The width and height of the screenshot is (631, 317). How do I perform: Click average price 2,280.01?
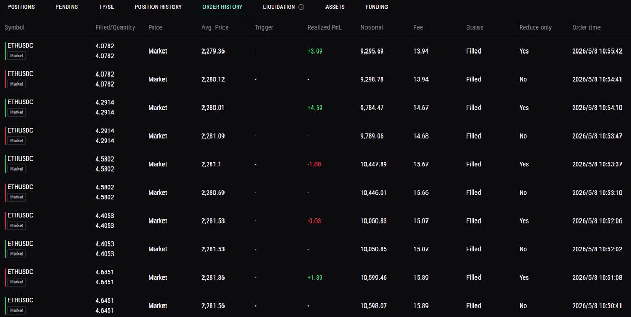[213, 108]
